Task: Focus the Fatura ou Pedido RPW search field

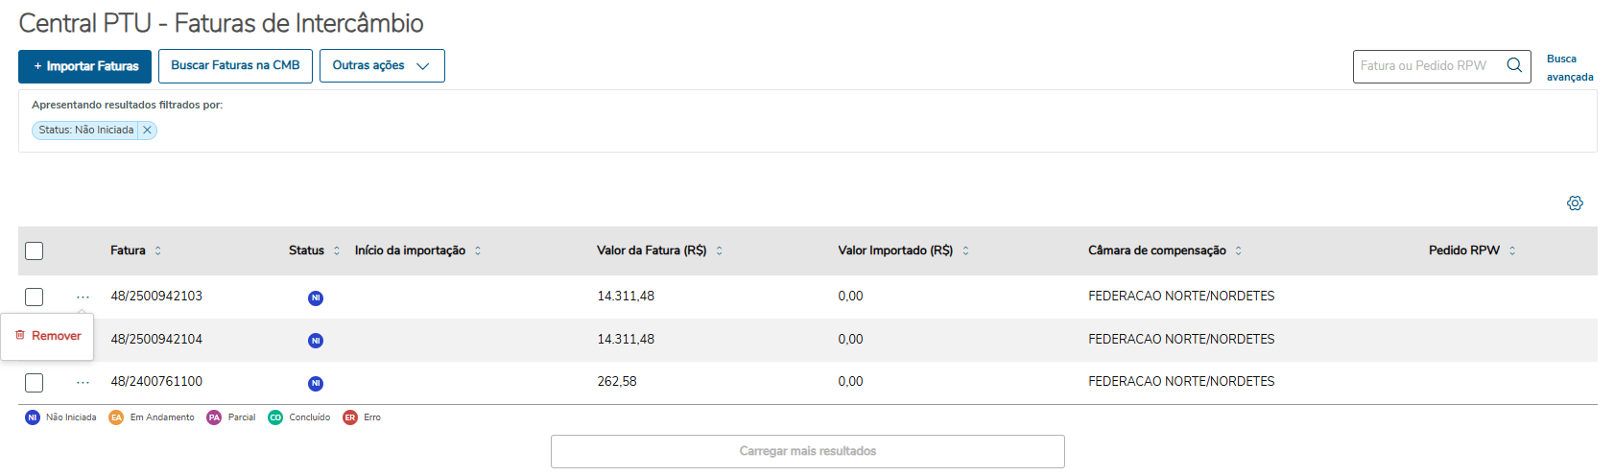Action: [1424, 66]
